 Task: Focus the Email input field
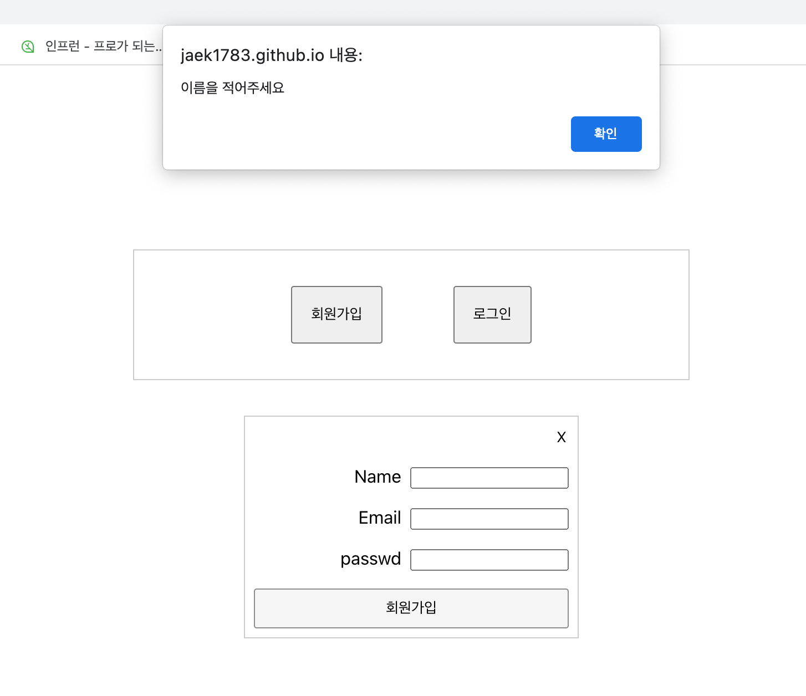488,519
